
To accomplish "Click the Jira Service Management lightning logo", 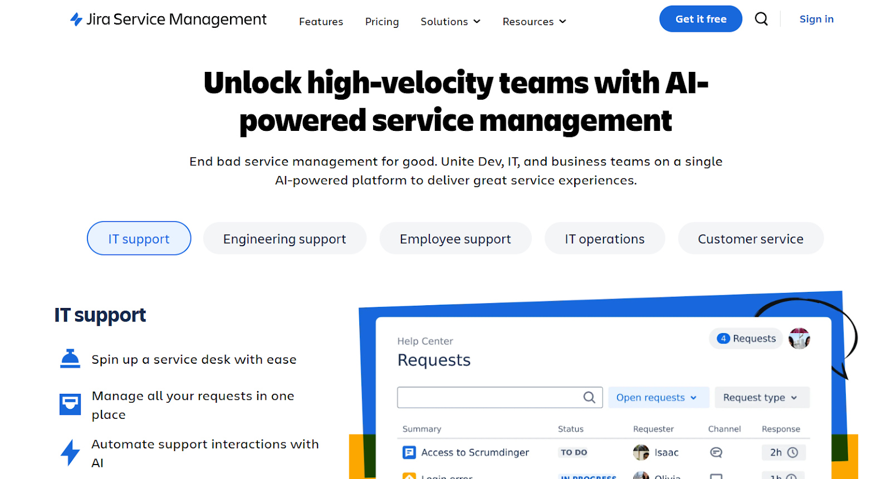I will (x=76, y=19).
